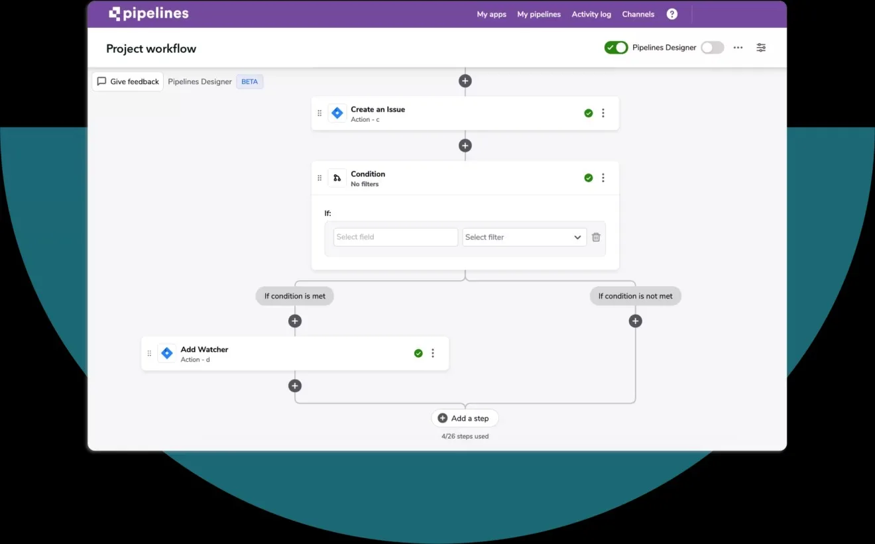Click plus button below Add Watcher step
The height and width of the screenshot is (544, 875).
click(295, 386)
